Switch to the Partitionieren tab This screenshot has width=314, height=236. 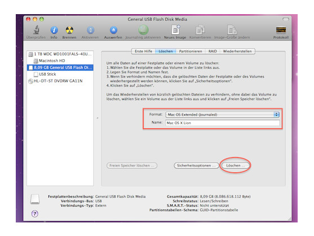191,51
